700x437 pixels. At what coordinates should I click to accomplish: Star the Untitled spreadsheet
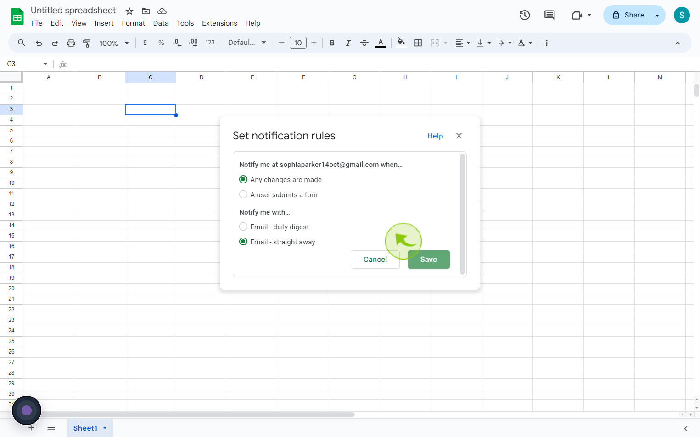[129, 11]
